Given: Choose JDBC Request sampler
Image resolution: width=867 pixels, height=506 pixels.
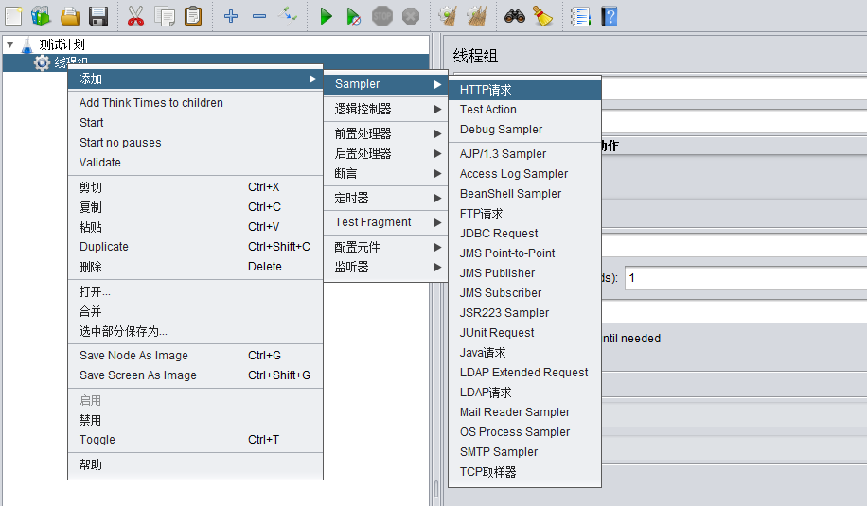Looking at the screenshot, I should click(x=524, y=233).
